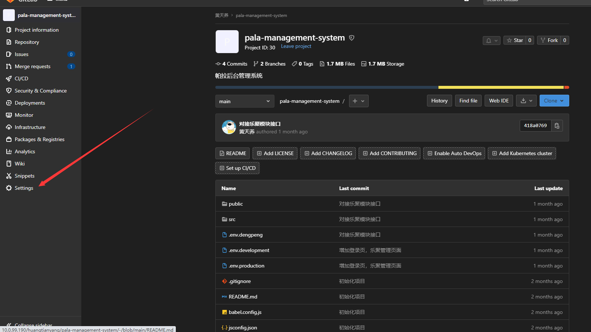Open the Clone dropdown

pos(554,101)
